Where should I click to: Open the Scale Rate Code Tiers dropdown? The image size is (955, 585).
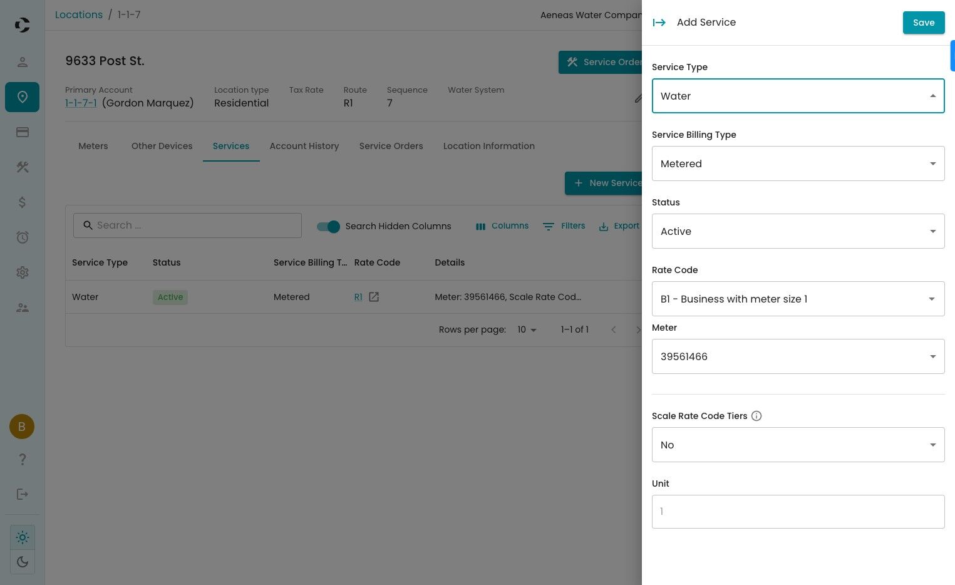tap(798, 445)
